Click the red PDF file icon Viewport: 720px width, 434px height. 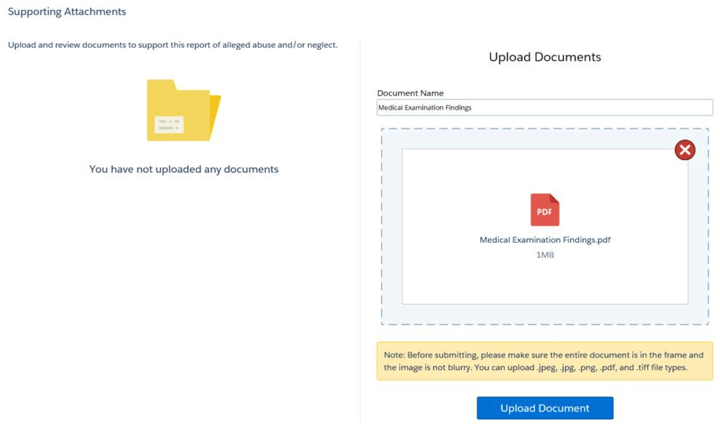click(544, 210)
